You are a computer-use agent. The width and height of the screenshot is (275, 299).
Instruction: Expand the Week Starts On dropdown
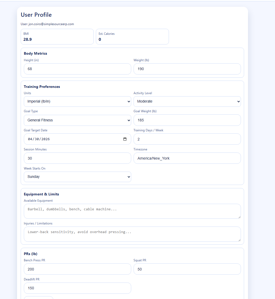[x=77, y=177]
